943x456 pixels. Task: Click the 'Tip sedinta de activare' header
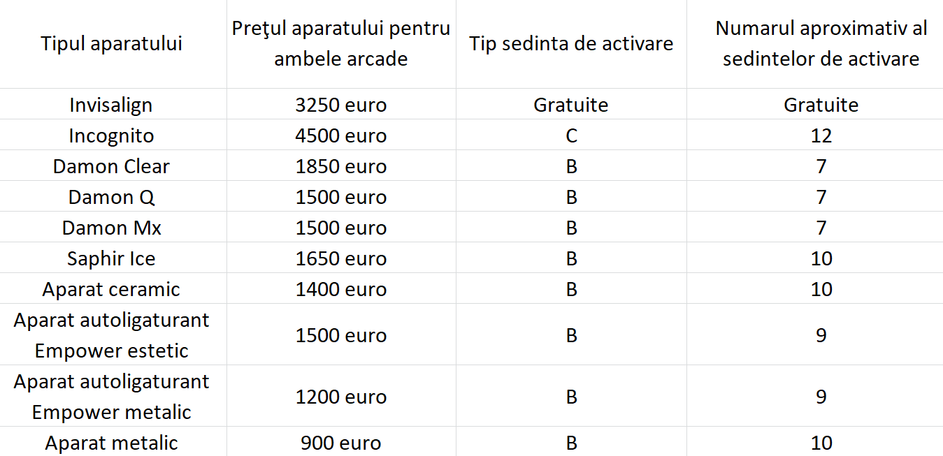click(x=571, y=44)
